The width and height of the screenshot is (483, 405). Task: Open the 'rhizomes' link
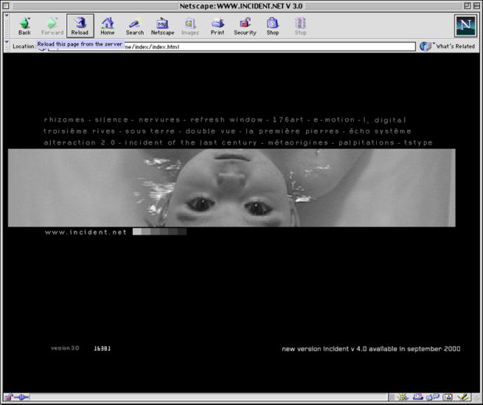(x=63, y=120)
